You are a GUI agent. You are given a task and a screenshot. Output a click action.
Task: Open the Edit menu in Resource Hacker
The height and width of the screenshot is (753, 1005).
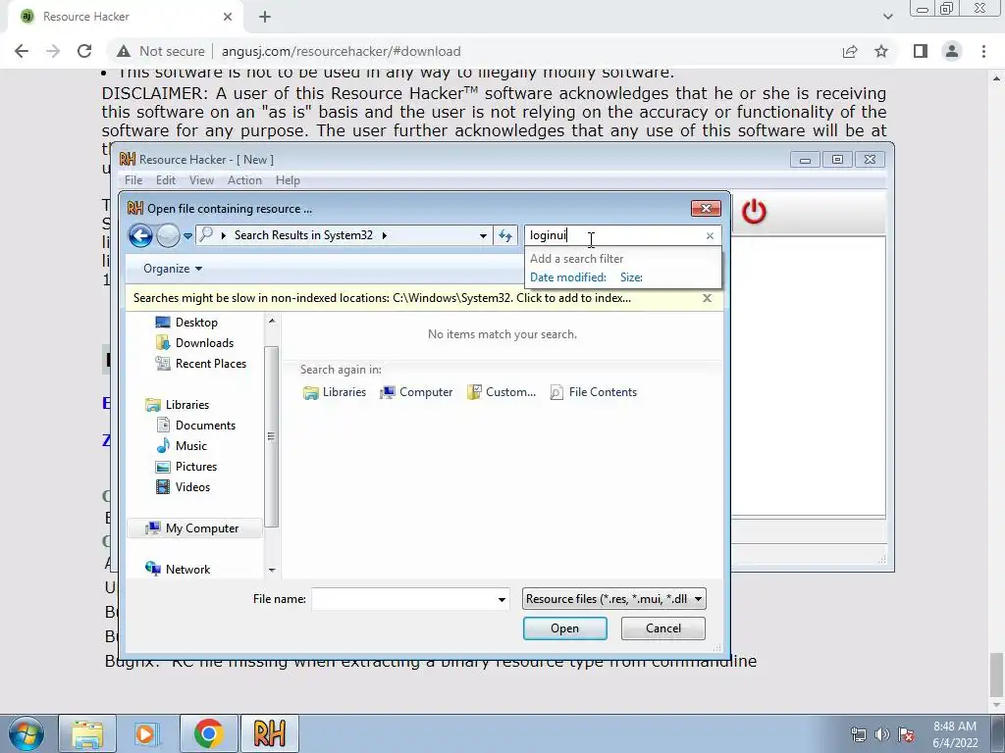(x=165, y=180)
